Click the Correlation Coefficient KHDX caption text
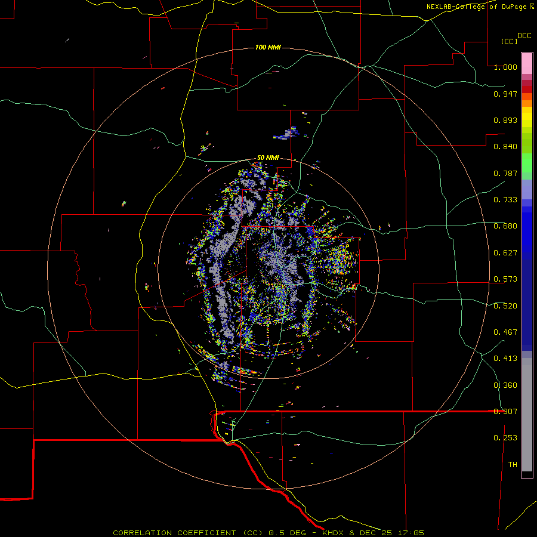 (268, 533)
